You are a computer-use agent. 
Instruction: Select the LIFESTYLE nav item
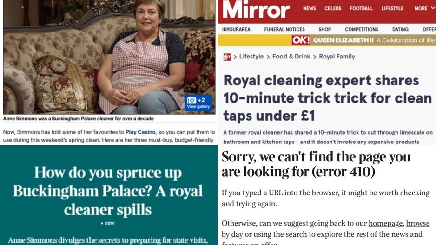point(392,8)
